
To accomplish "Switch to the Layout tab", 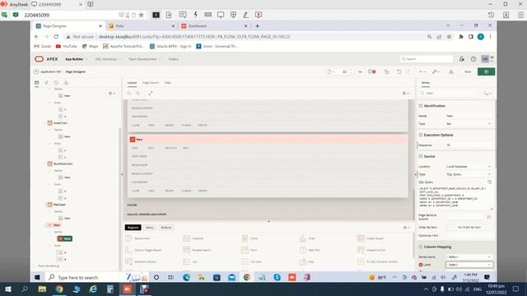I will (x=132, y=82).
